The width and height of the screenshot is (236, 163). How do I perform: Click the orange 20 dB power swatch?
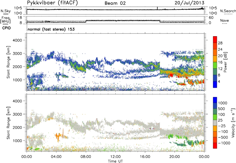click(x=215, y=52)
